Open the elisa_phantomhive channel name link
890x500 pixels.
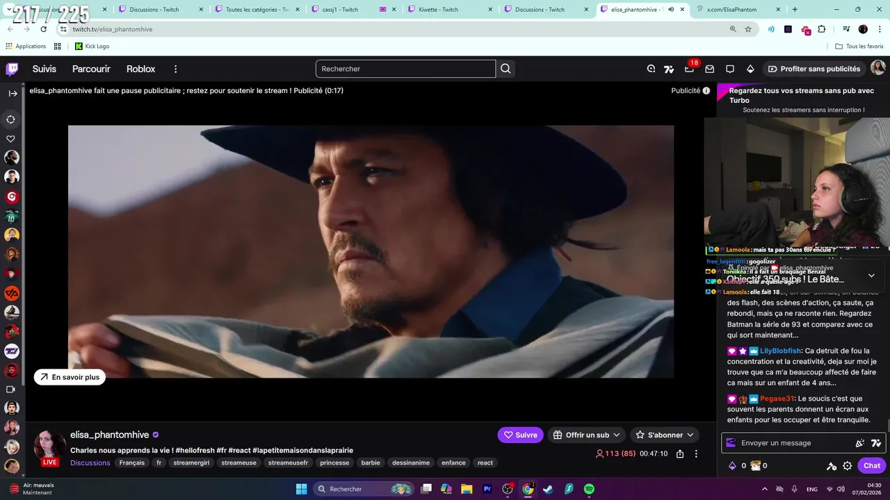[x=109, y=435]
